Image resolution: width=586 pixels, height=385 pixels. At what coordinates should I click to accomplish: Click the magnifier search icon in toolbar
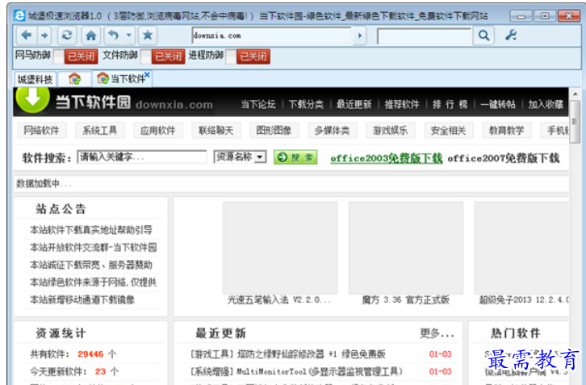[484, 36]
